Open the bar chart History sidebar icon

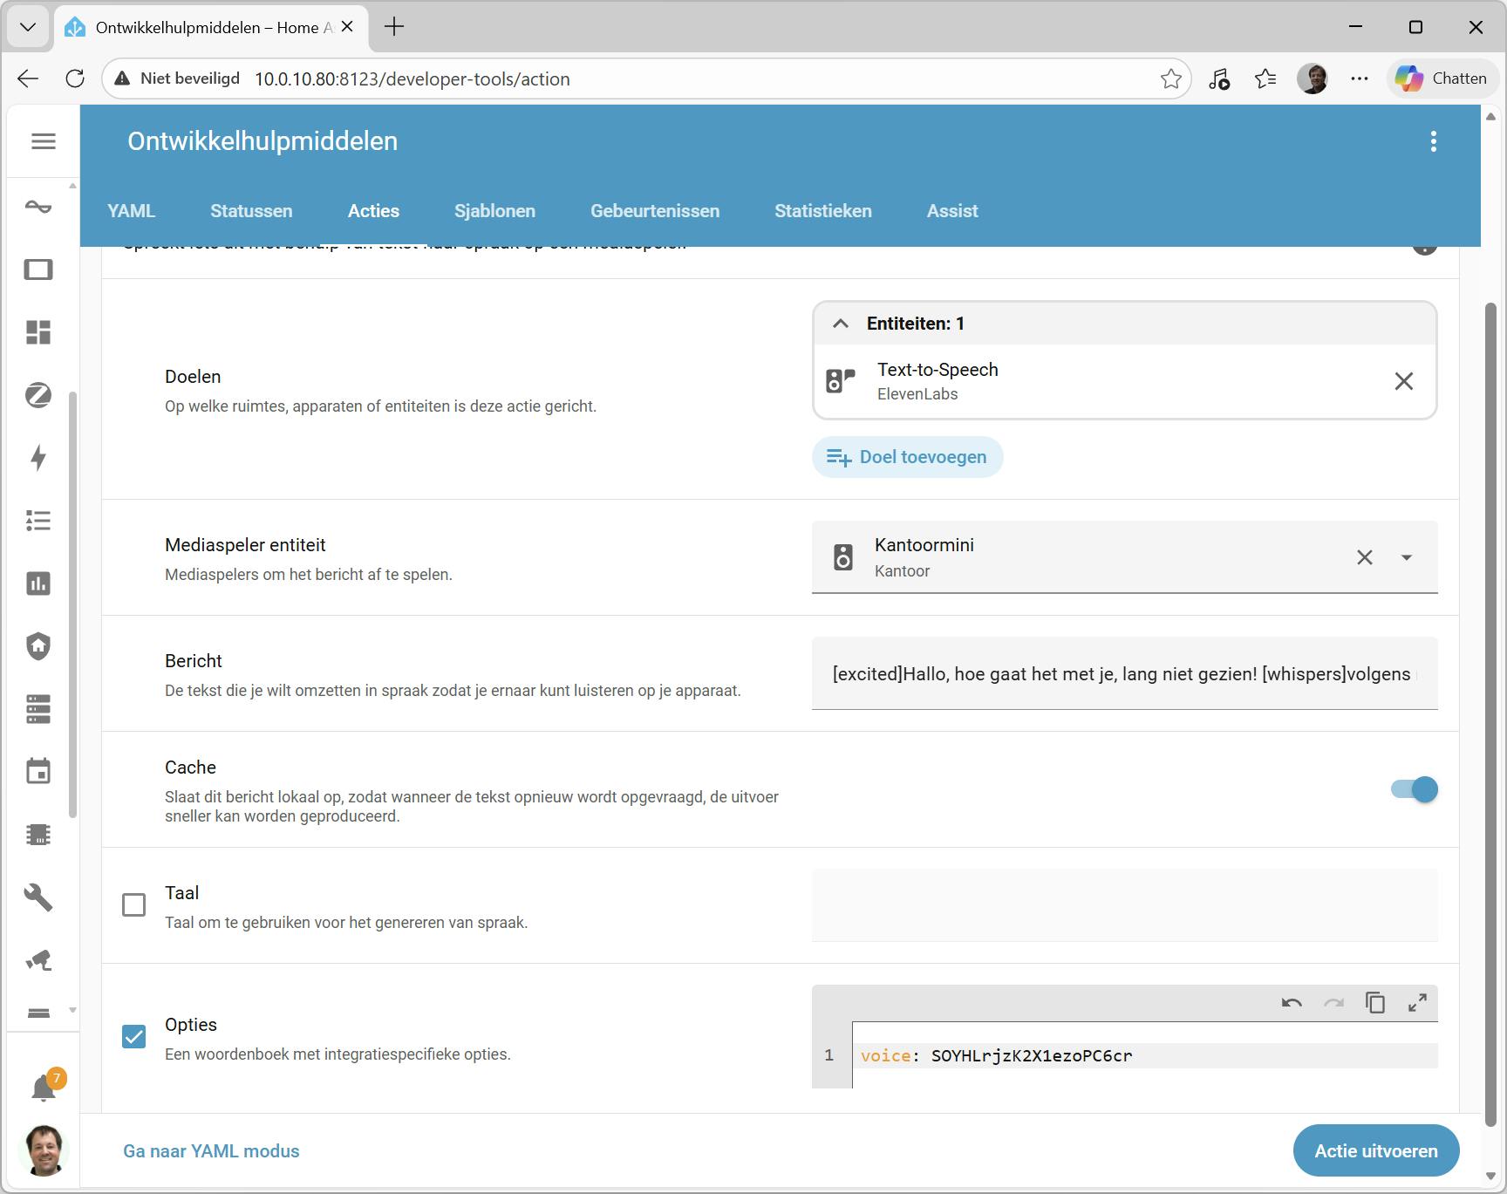pyautogui.click(x=38, y=583)
